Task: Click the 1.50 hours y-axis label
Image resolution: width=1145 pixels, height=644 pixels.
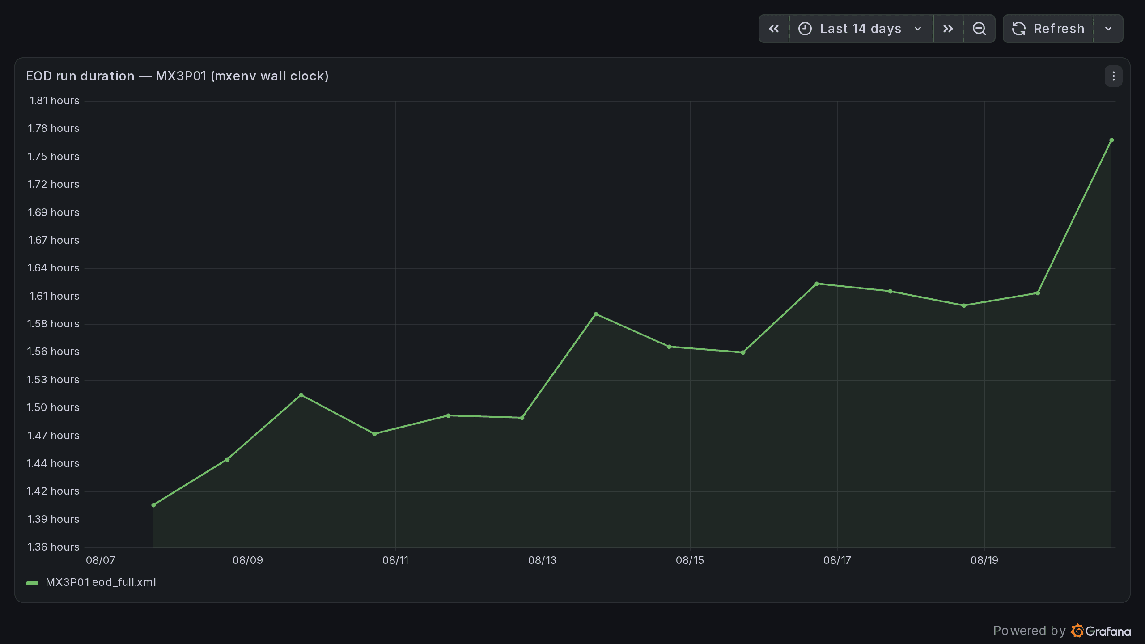Action: (x=53, y=407)
